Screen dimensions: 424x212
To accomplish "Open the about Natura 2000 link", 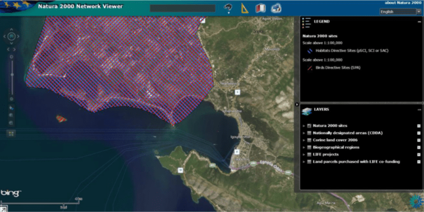I will click(x=402, y=3).
